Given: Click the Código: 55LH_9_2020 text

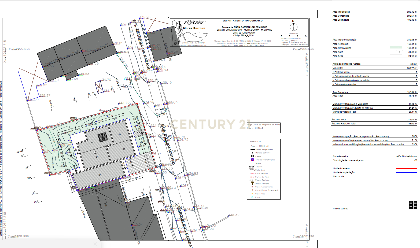Looking at the screenshot, I should [x=243, y=35].
